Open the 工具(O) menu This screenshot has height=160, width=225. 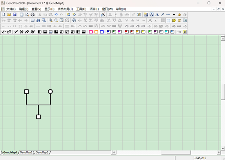(x=81, y=9)
